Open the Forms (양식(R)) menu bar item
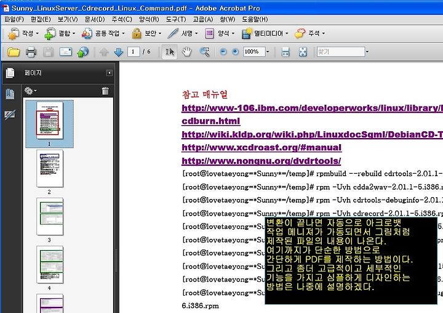Viewport: 443px width, 313px height. [x=149, y=19]
